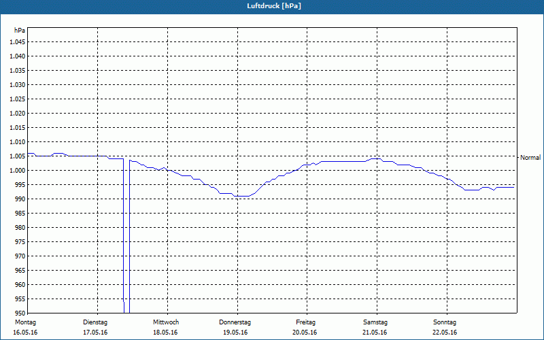
Task: Select the Samstag day label
Action: click(x=375, y=322)
